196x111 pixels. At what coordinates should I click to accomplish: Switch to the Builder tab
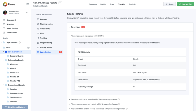coord(103,4)
